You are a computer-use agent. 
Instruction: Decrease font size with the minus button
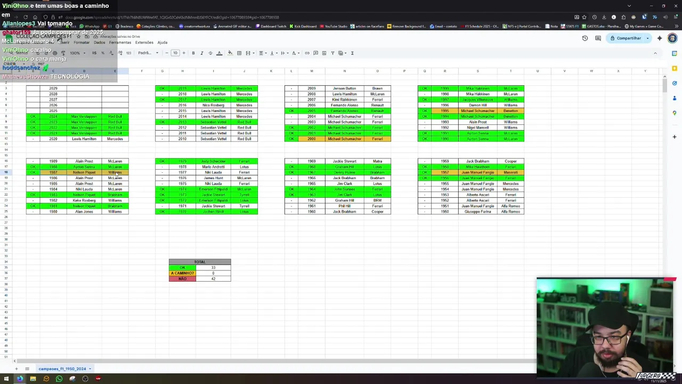click(166, 53)
